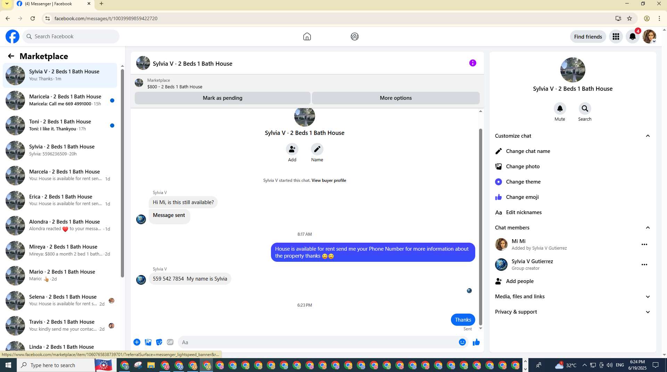667x372 pixels.
Task: Open the $800 2 Beds 1 Bath House listing
Action: point(175,87)
